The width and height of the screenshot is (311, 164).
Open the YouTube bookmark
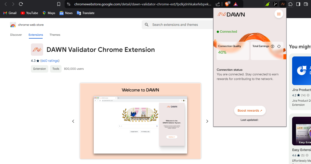pos(29,13)
